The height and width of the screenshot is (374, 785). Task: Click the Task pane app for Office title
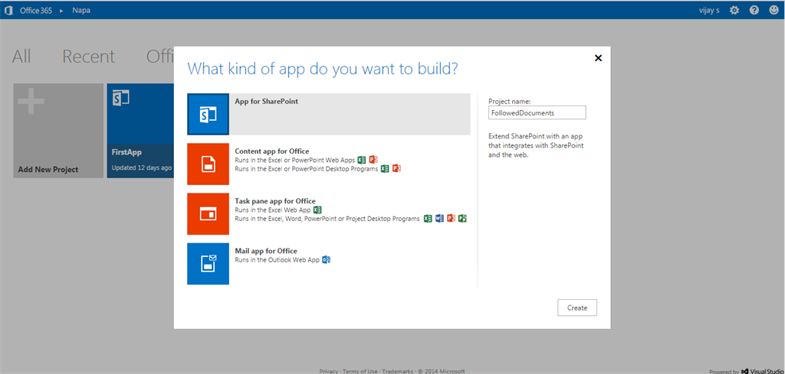pyautogui.click(x=275, y=200)
